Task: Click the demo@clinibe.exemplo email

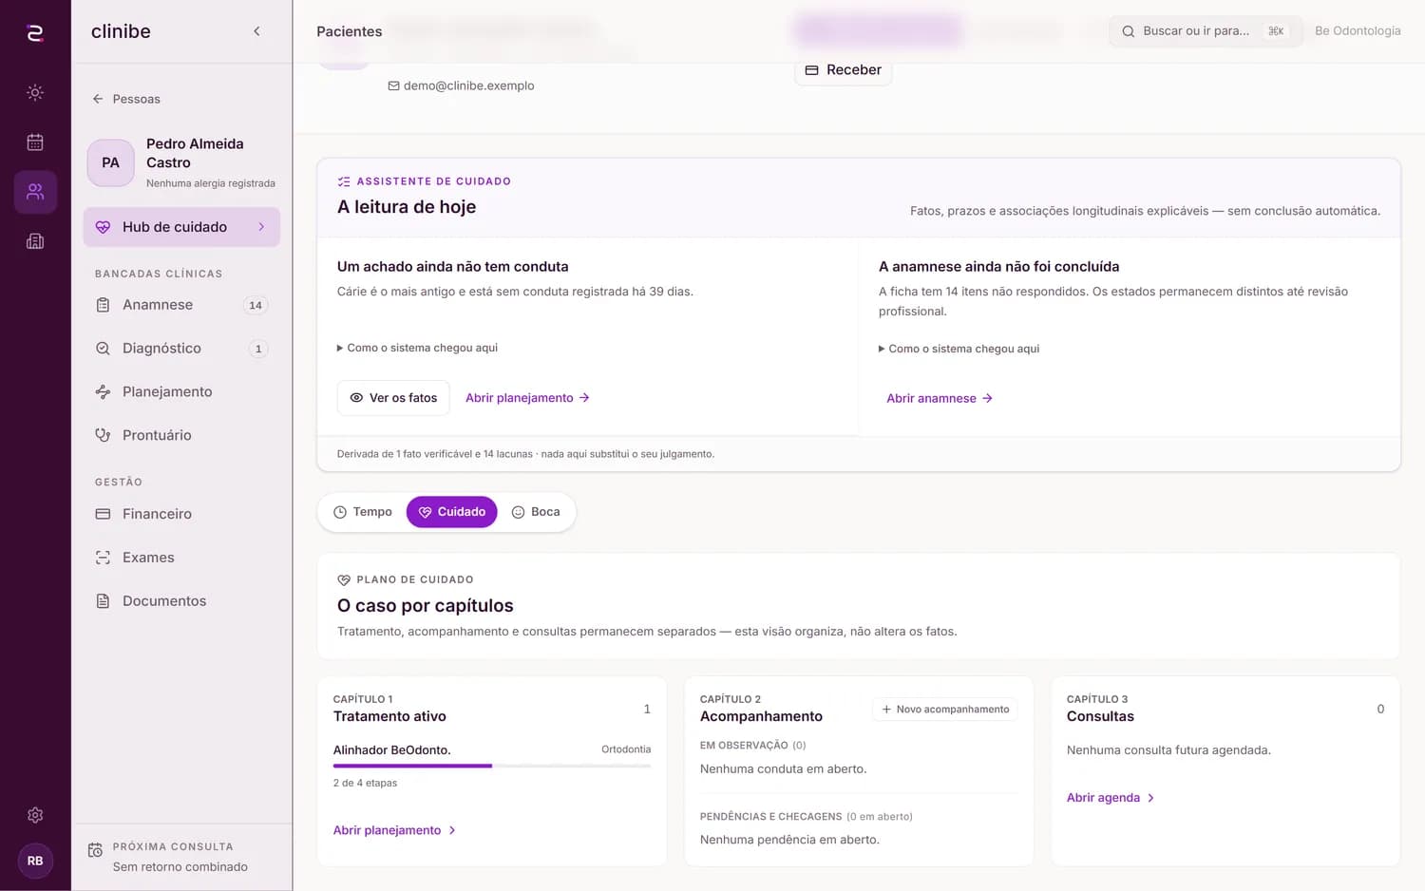Action: (x=461, y=85)
